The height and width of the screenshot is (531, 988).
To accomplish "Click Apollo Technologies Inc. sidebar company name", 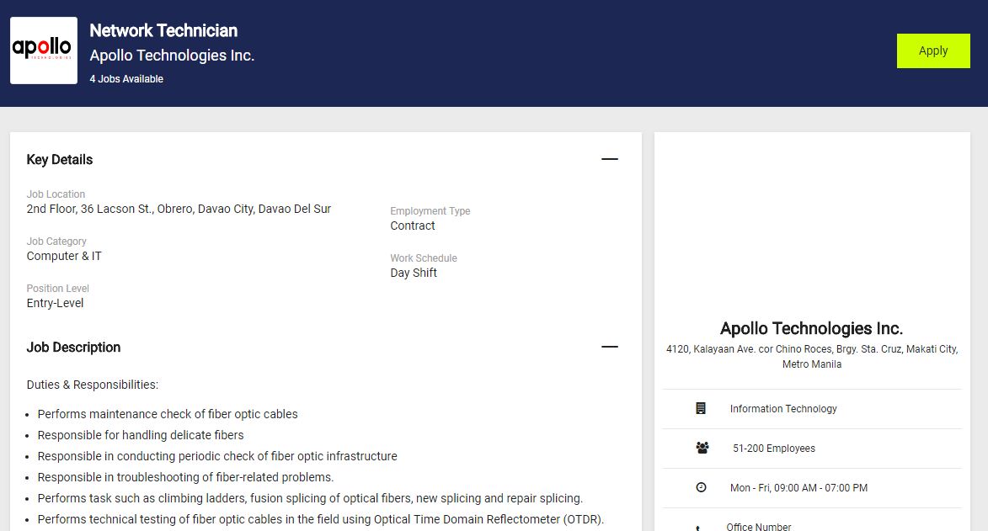I will [812, 328].
